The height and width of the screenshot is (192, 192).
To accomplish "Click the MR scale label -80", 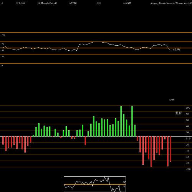I will click(x=187, y=163).
